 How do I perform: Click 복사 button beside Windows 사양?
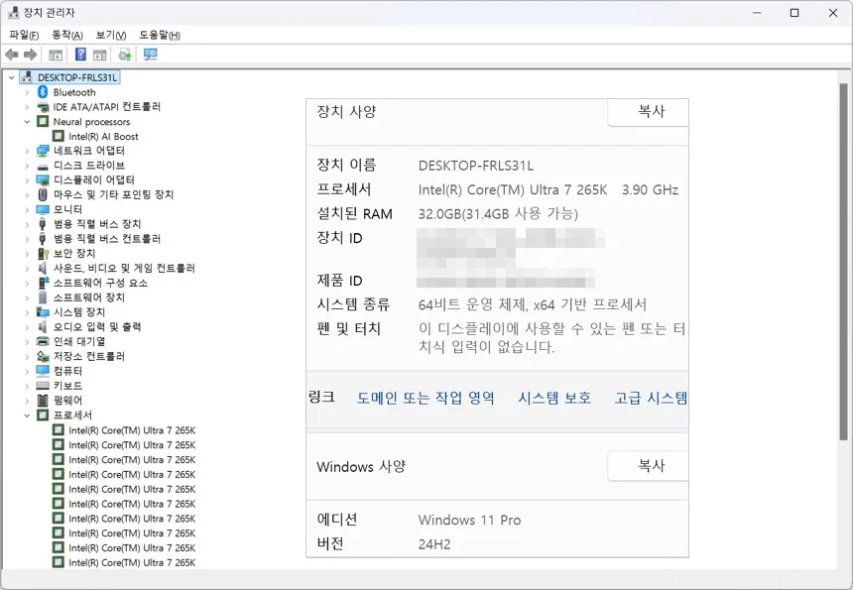649,465
